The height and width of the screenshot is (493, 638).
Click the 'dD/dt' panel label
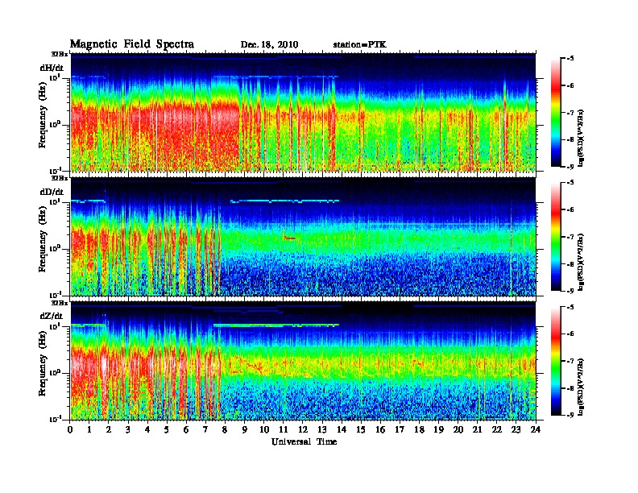52,192
